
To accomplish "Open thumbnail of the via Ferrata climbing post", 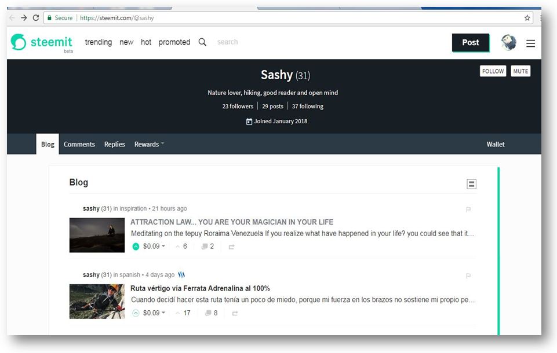I will [97, 301].
